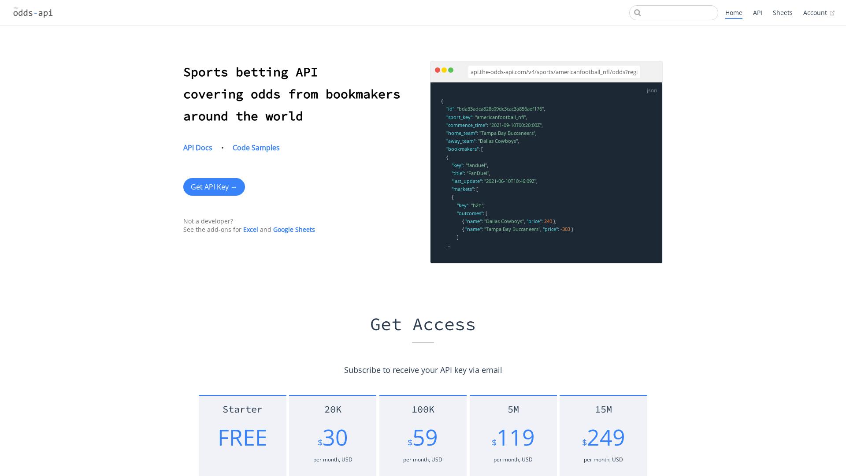
Task: Open the API Docs link
Action: (x=197, y=148)
